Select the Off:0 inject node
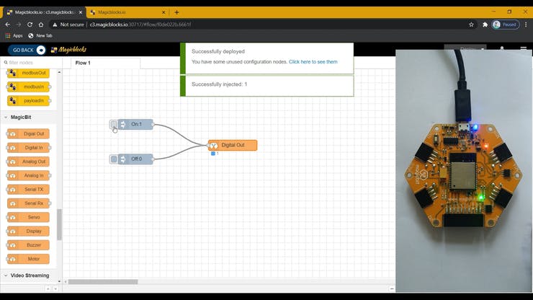This screenshot has height=300, width=533. tap(136, 159)
